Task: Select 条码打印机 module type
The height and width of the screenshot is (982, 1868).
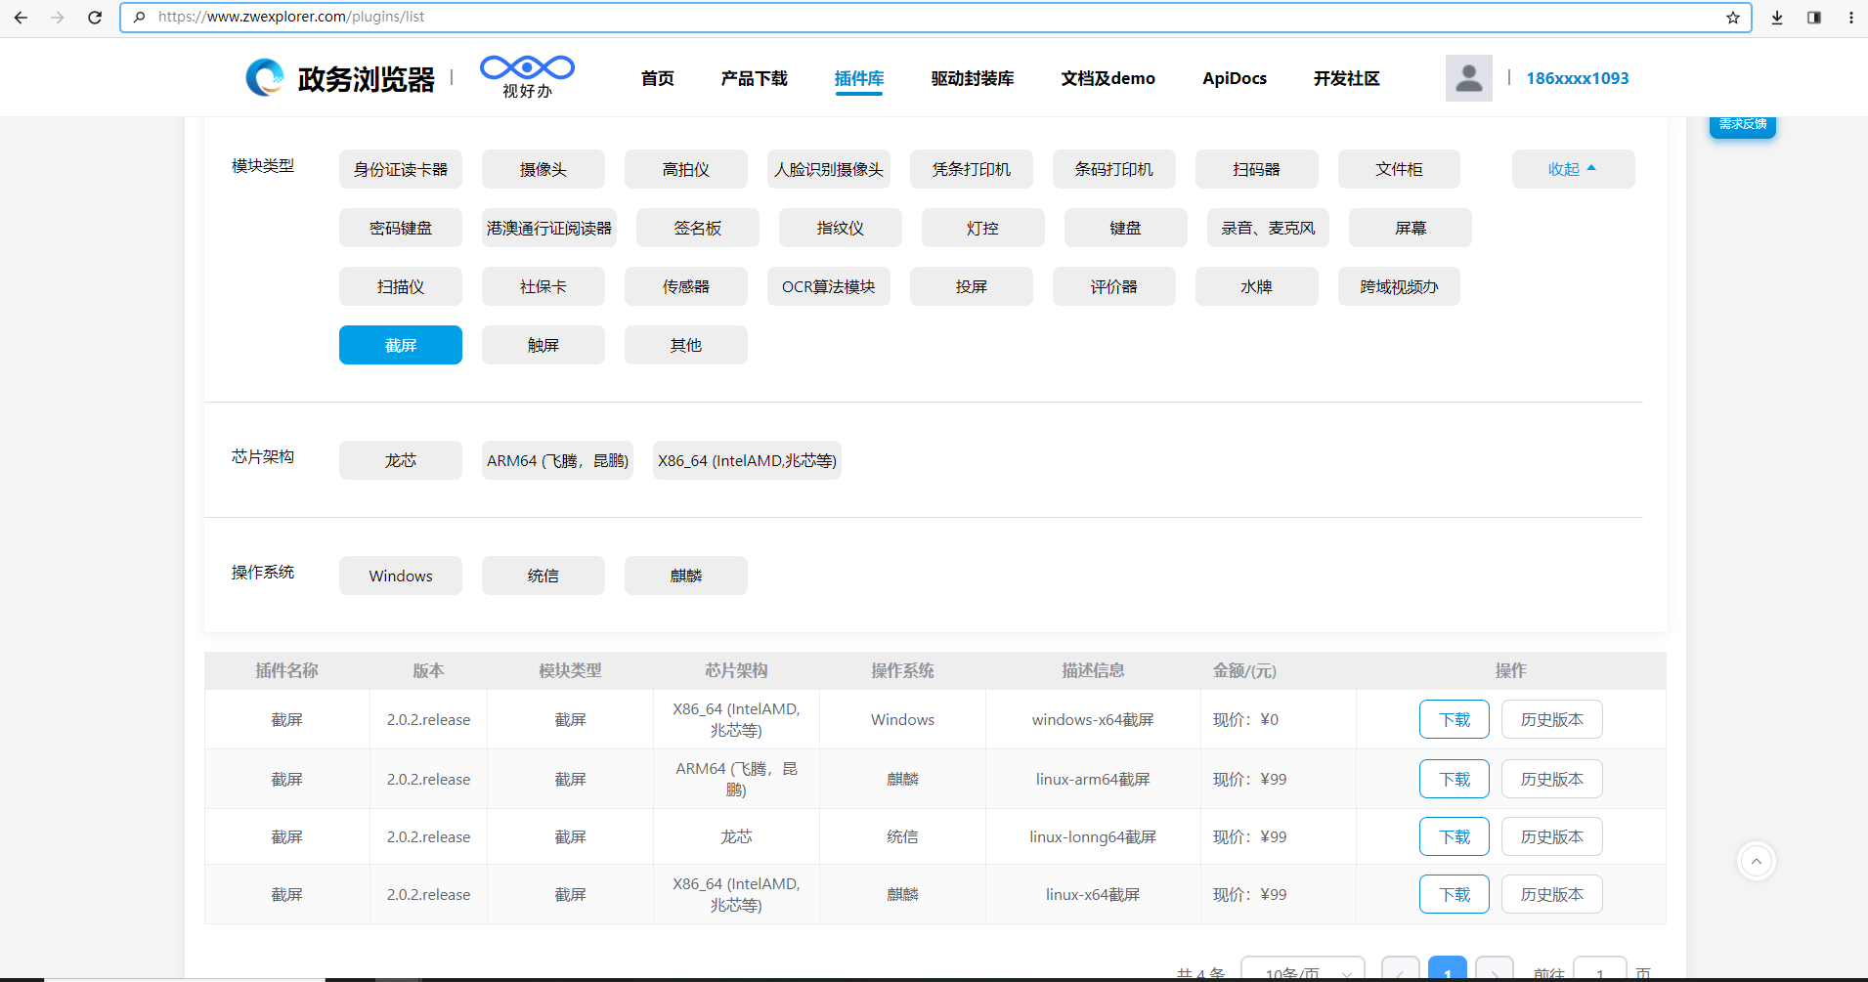Action: pos(1114,169)
